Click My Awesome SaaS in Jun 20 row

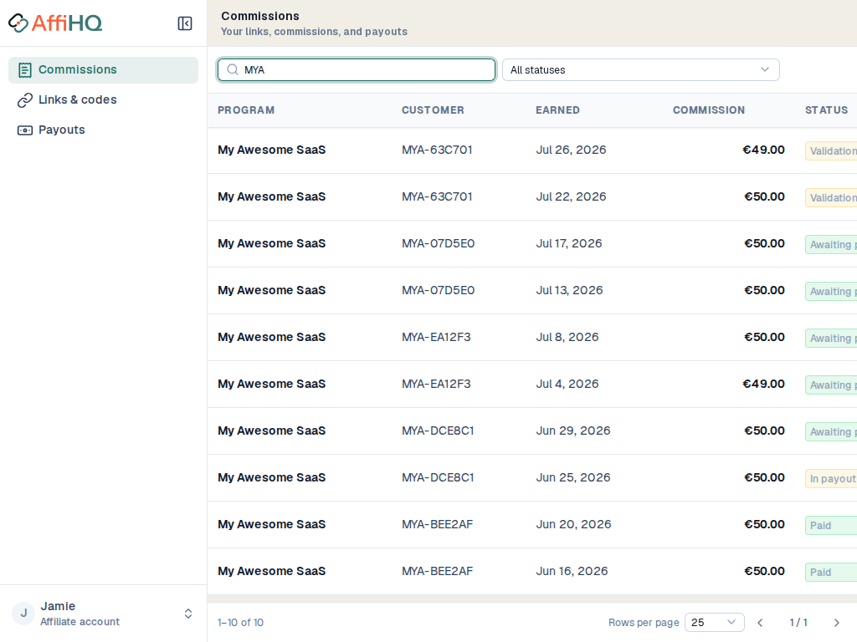(272, 525)
